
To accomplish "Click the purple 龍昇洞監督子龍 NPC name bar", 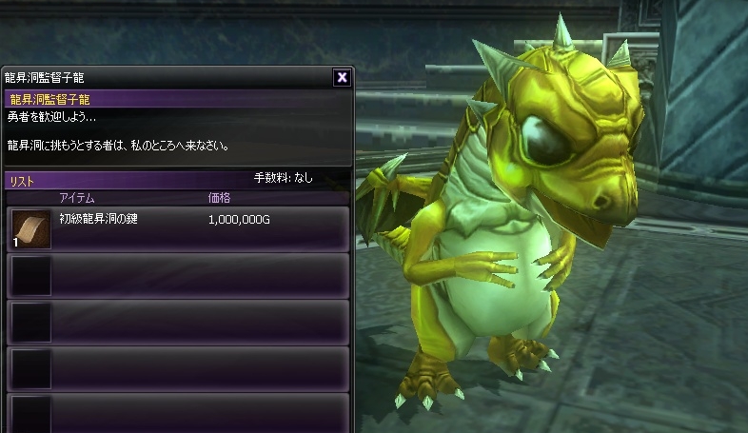I will [x=178, y=99].
